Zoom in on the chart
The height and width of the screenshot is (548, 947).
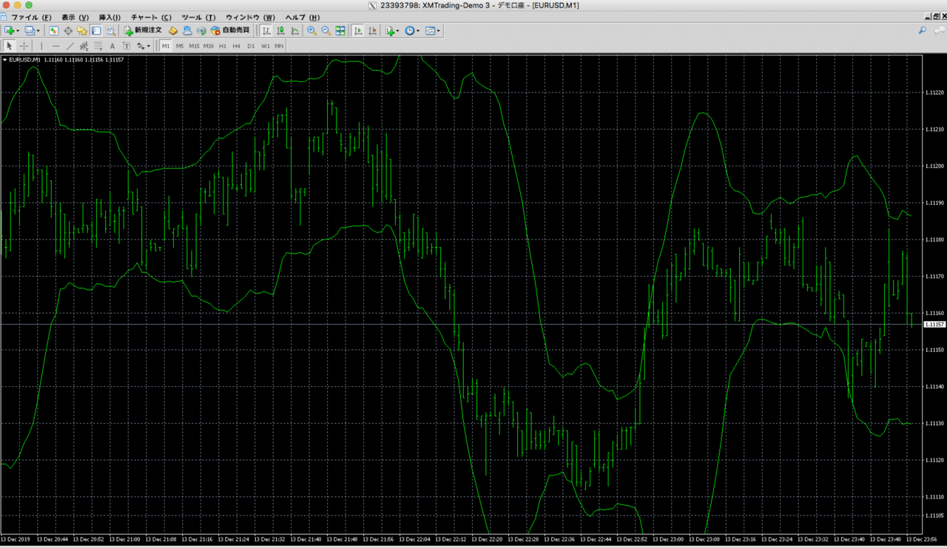click(x=311, y=30)
